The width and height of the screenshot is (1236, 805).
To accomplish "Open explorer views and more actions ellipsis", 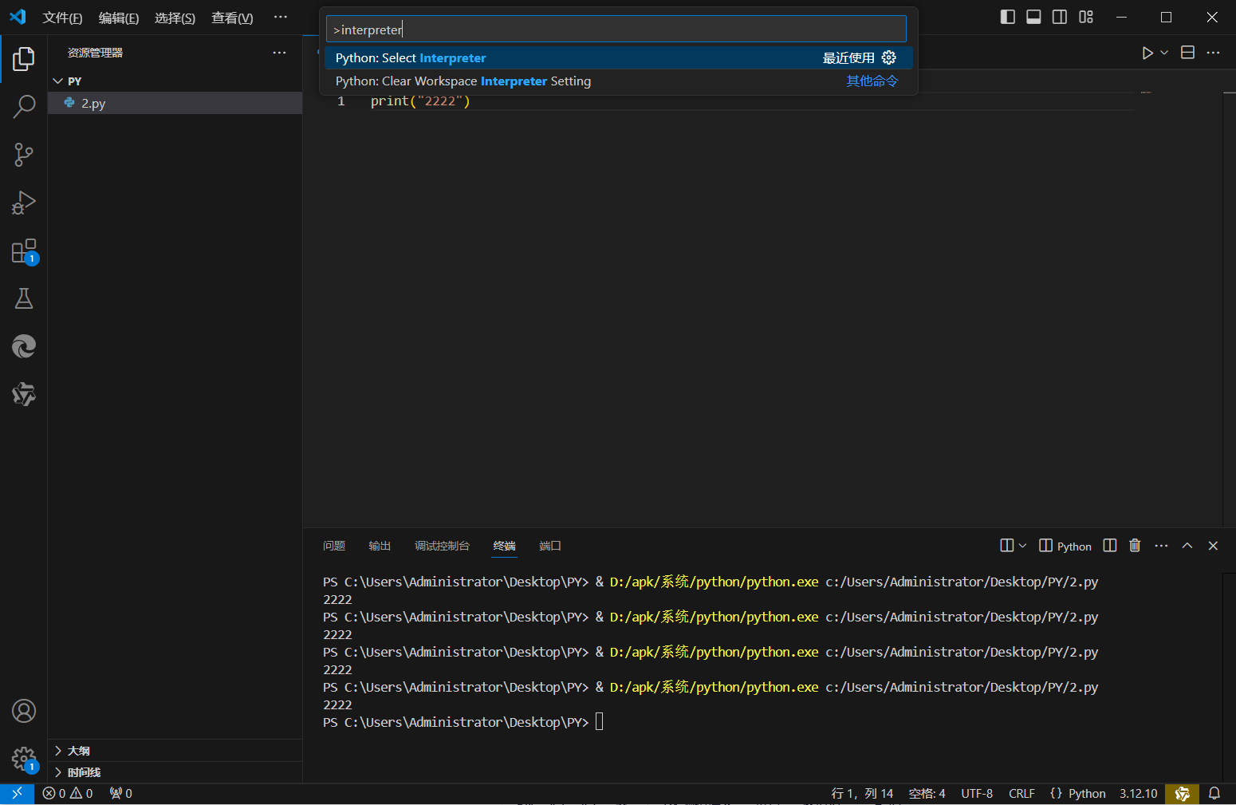I will tap(279, 53).
